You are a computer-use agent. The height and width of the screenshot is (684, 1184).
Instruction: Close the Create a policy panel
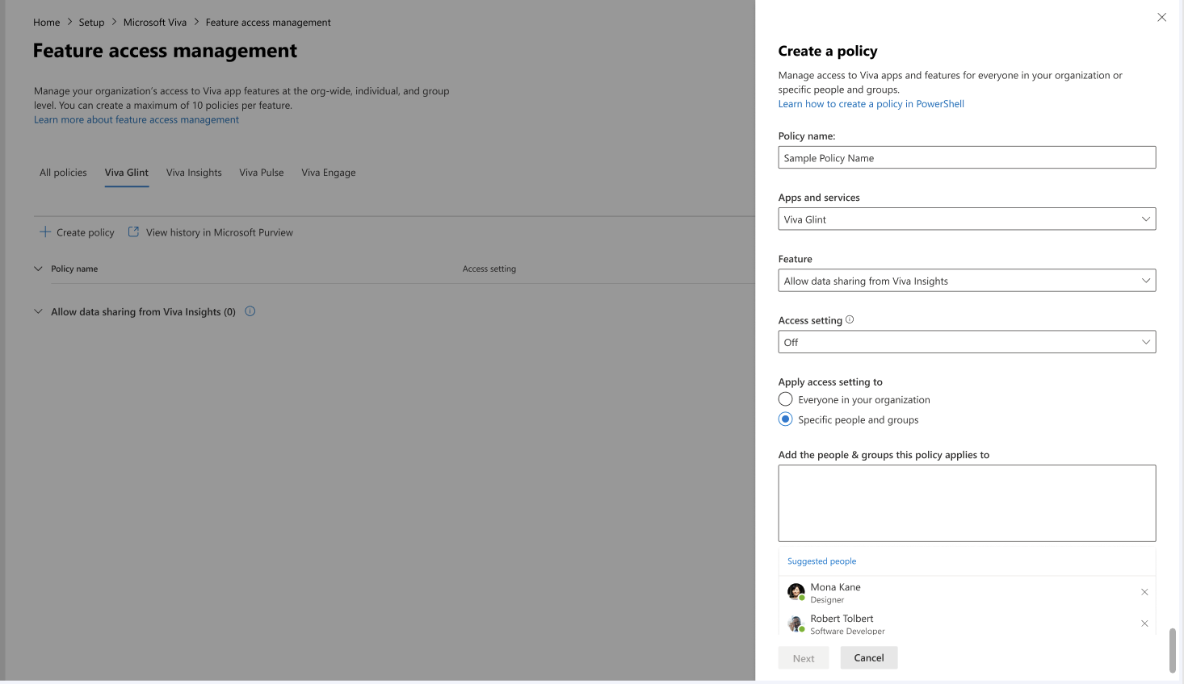(1161, 17)
